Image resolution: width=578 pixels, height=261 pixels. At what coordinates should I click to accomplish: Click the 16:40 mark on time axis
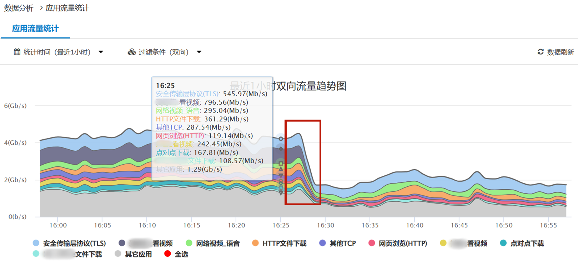(x=414, y=225)
